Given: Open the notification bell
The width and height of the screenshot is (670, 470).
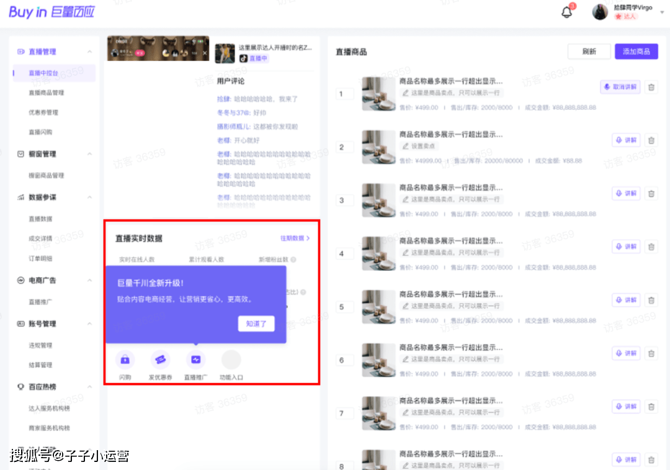Looking at the screenshot, I should click(x=566, y=12).
